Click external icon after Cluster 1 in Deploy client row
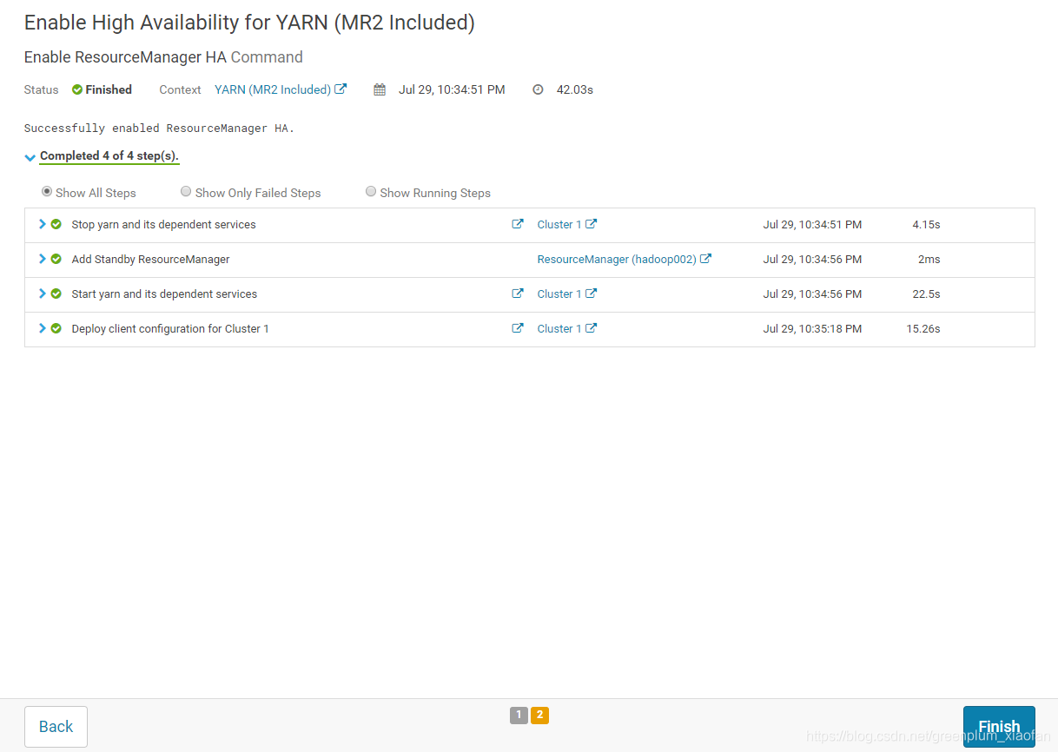Viewport: 1058px width, 752px height. [x=592, y=328]
